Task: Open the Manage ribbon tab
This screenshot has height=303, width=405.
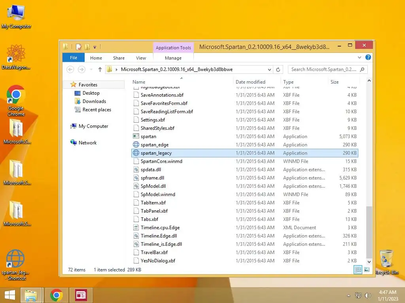Action: point(173,58)
